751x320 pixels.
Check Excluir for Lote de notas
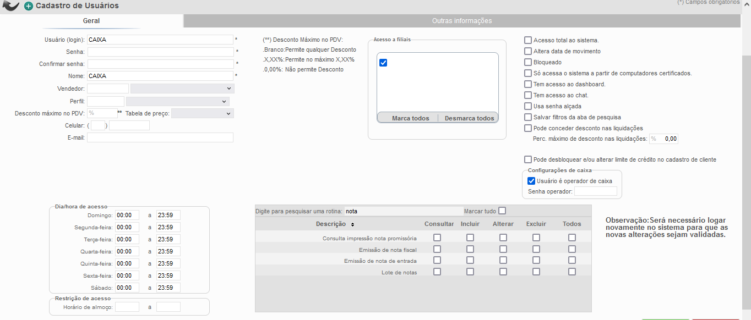tap(536, 272)
